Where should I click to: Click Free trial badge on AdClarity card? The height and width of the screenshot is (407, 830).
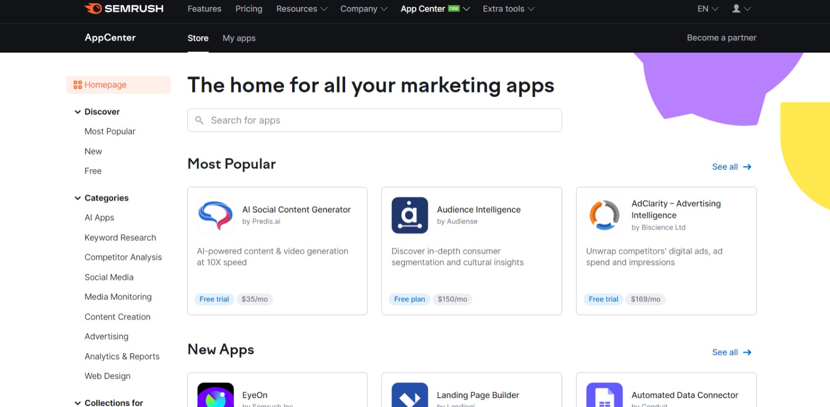[x=603, y=299]
